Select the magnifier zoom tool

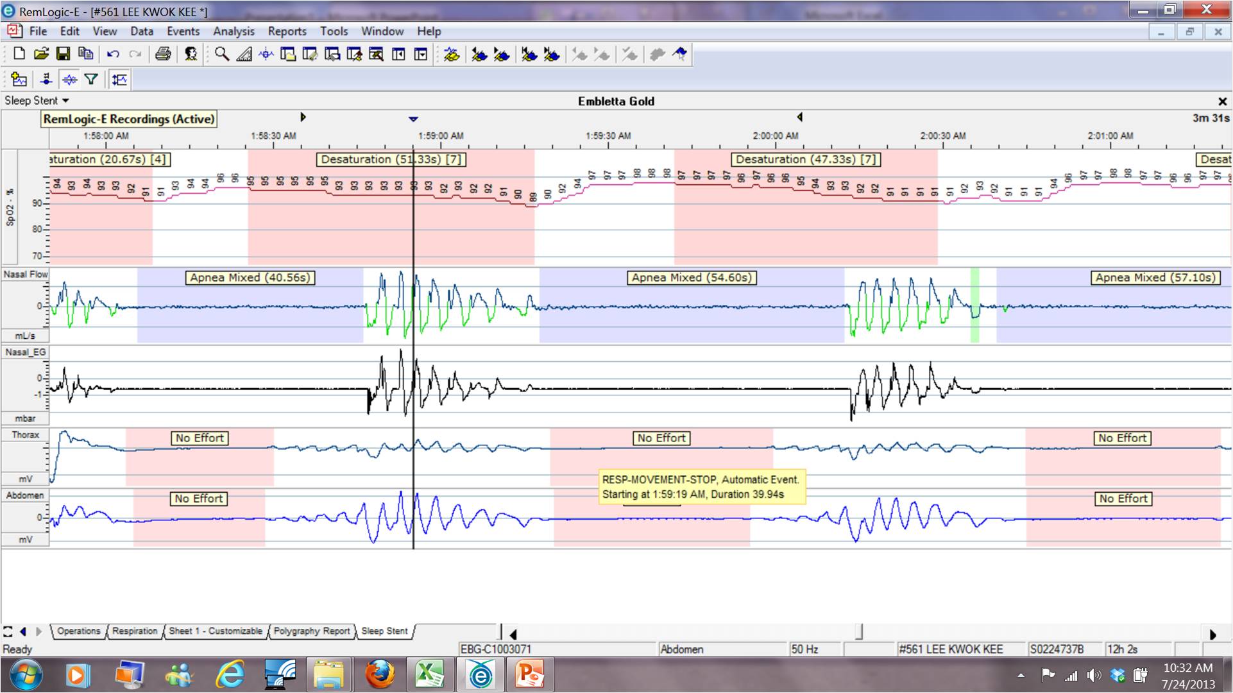click(222, 55)
